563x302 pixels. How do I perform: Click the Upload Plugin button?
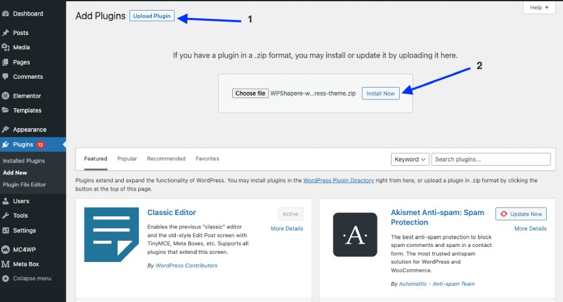[x=152, y=16]
